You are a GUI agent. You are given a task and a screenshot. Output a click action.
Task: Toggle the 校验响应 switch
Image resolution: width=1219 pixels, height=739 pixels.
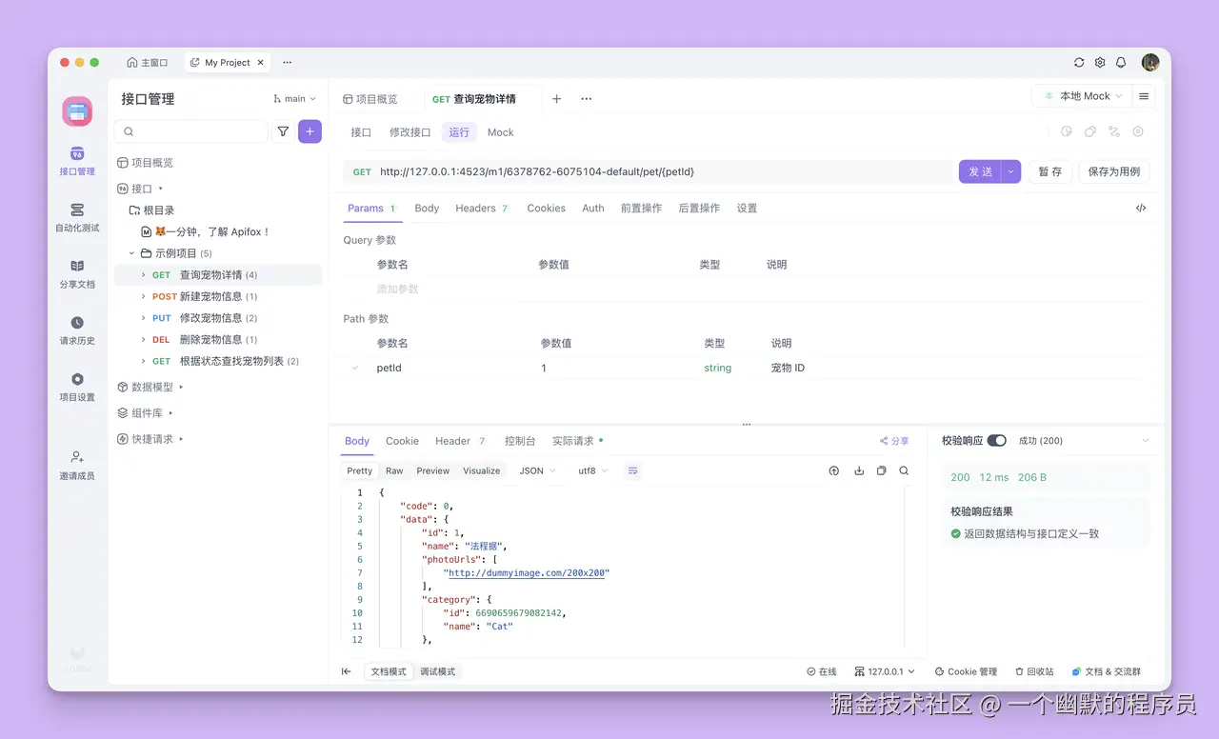tap(996, 440)
